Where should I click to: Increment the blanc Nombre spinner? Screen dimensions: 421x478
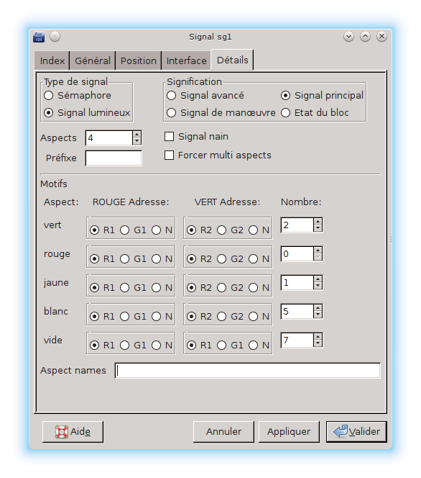(318, 308)
